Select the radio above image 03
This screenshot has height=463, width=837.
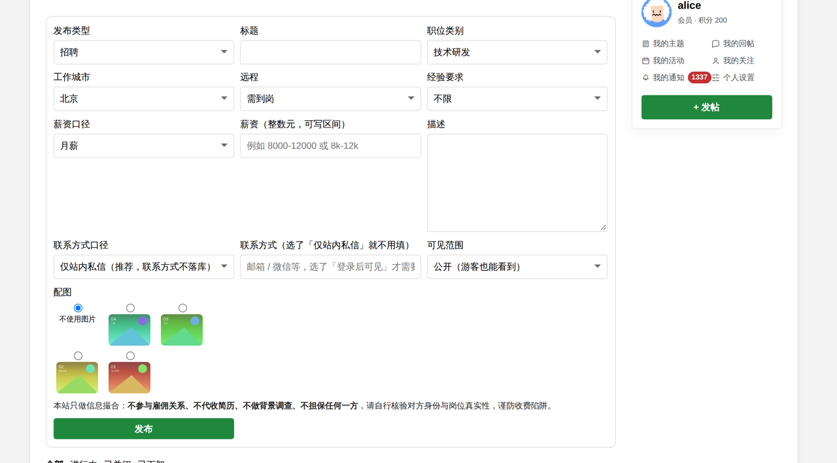[182, 308]
